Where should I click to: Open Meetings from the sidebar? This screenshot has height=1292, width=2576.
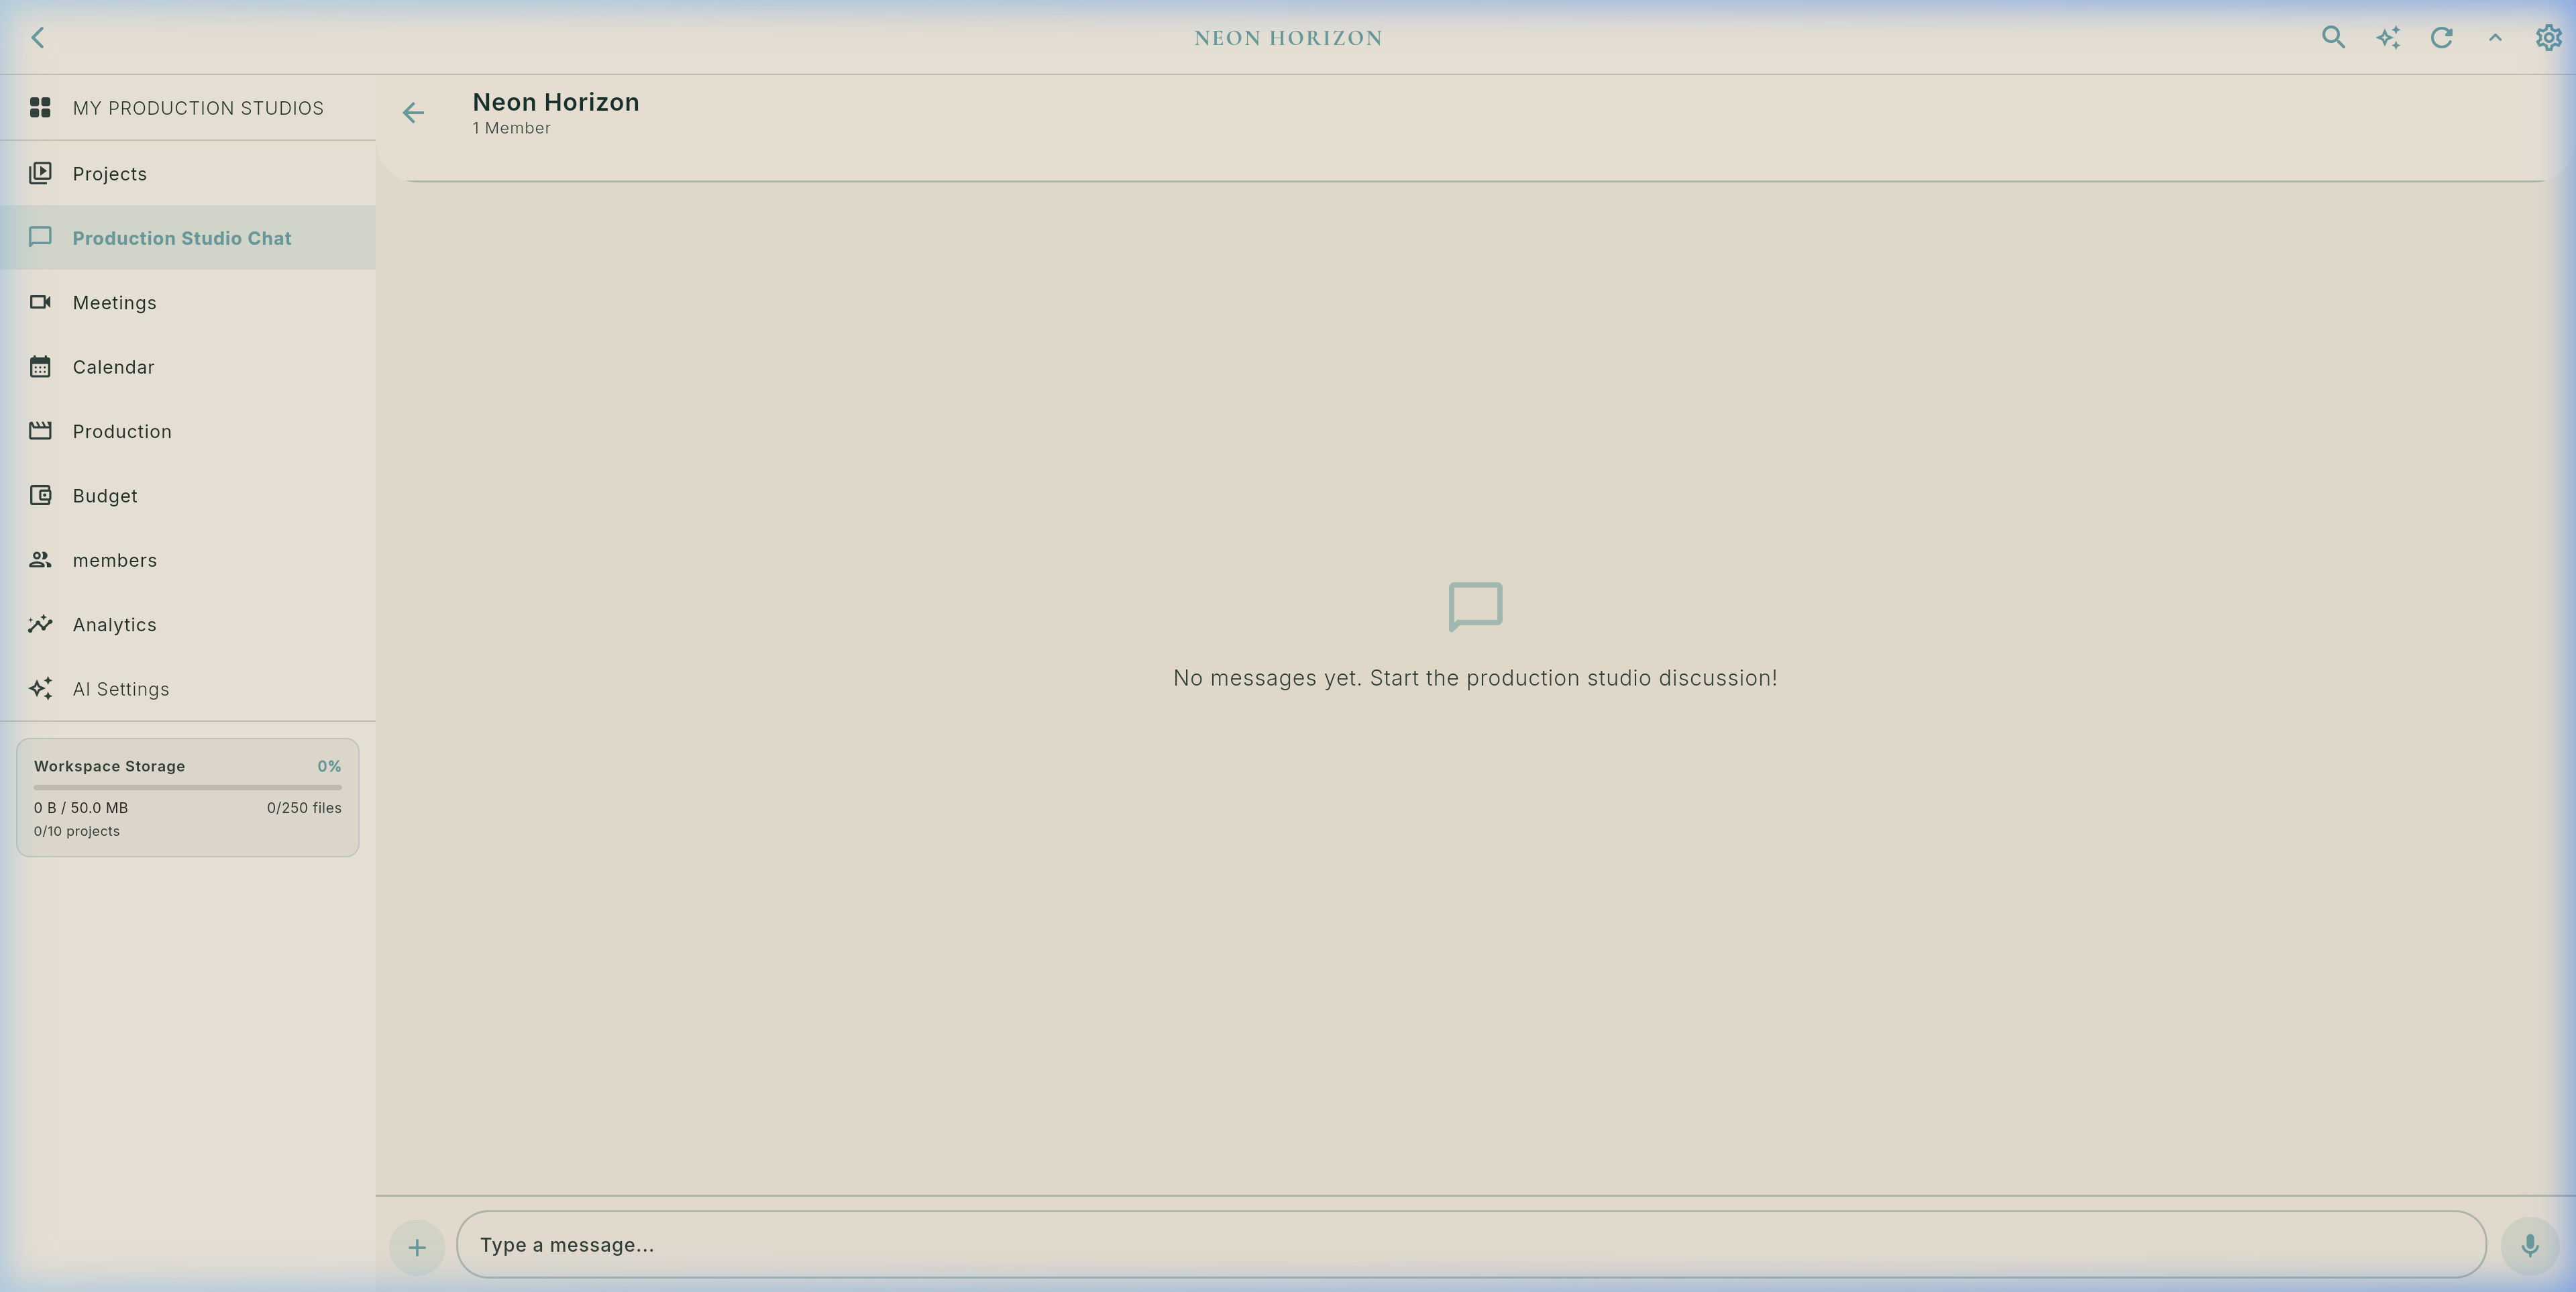pyautogui.click(x=188, y=303)
